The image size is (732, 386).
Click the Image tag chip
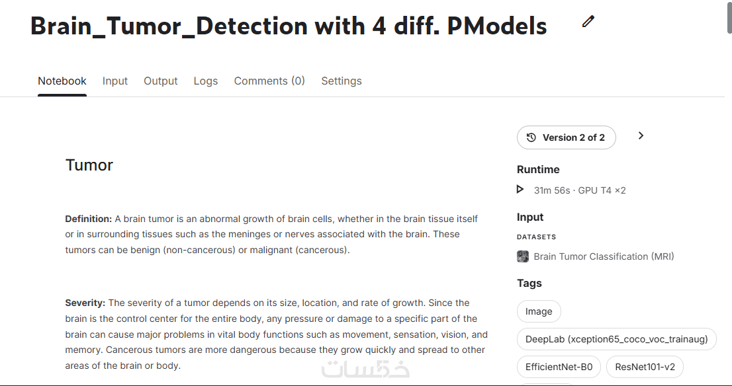(539, 311)
